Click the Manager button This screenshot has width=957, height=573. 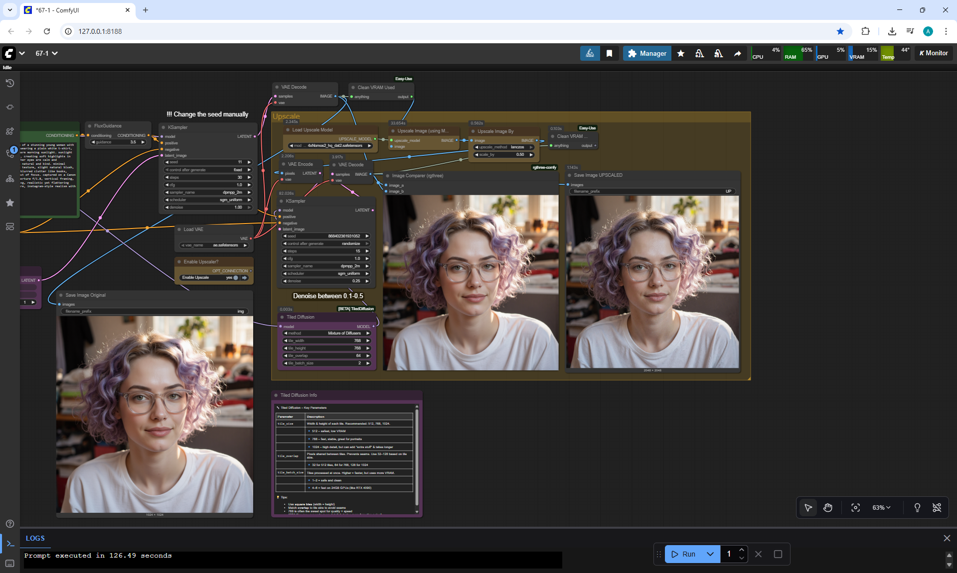646,53
